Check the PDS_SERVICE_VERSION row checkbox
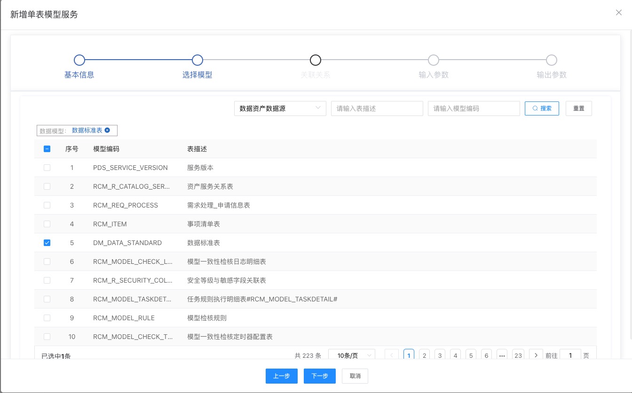The width and height of the screenshot is (632, 393). 47,168
